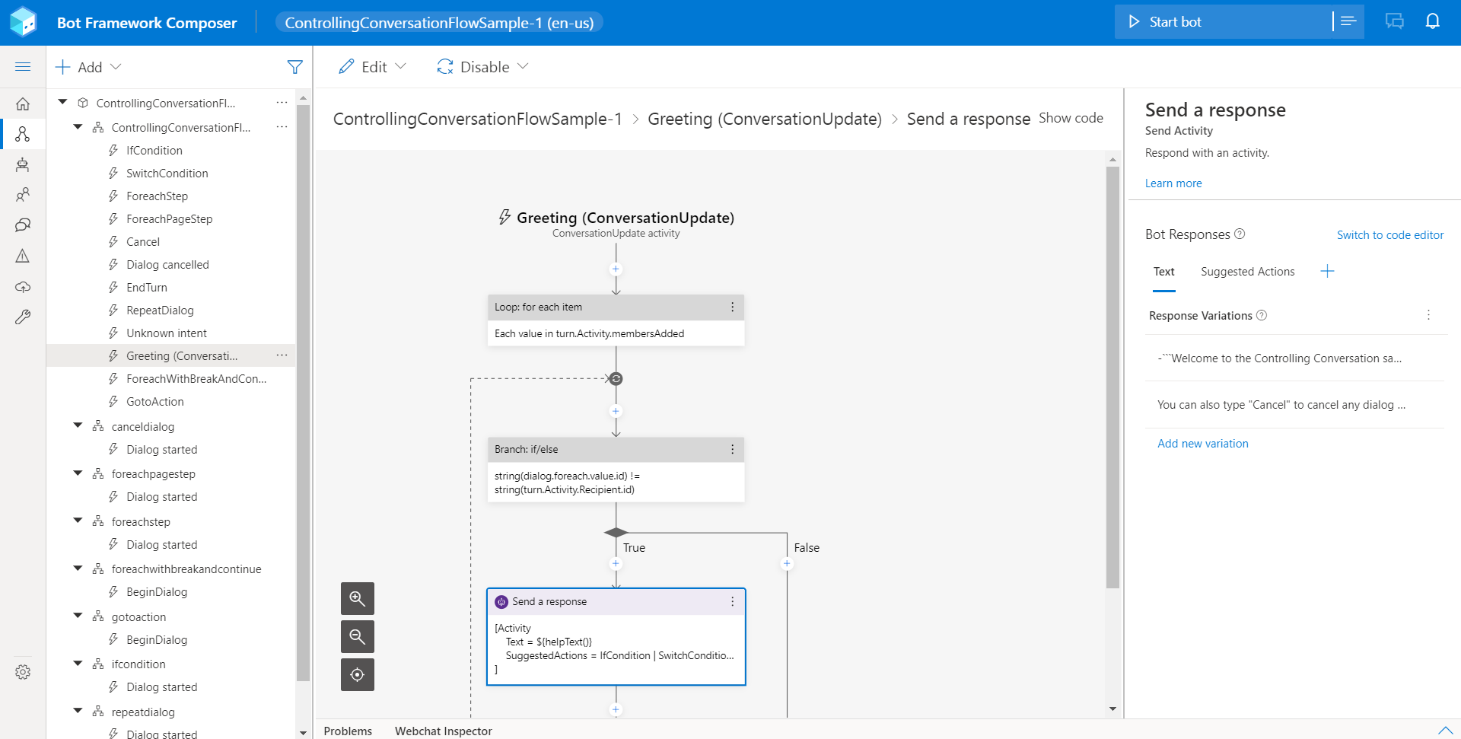Collapse the gotoaction tree node
Image resolution: width=1461 pixels, height=739 pixels.
tap(78, 616)
